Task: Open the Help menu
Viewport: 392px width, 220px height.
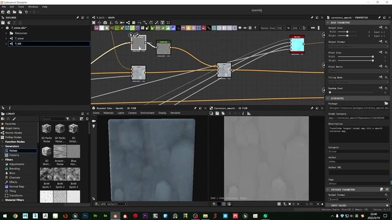Action: 45,7
